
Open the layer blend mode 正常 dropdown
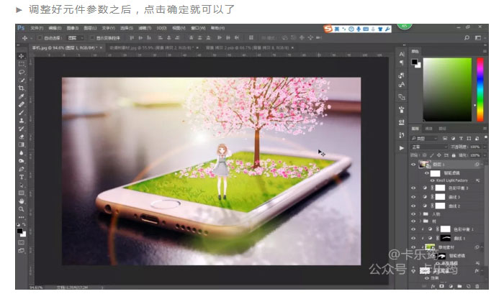[x=429, y=147]
